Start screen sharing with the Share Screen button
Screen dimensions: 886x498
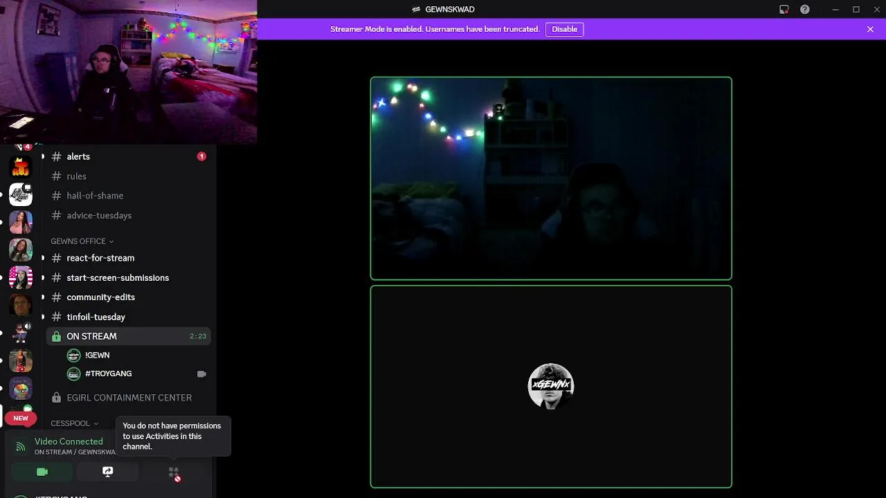point(107,472)
